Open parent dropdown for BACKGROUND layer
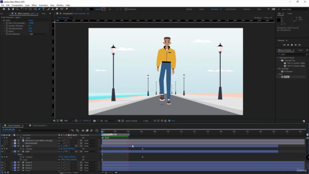The height and width of the screenshot is (174, 309). (91, 143)
